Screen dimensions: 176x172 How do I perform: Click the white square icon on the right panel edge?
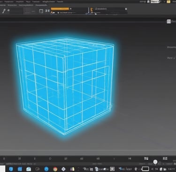tap(168, 21)
